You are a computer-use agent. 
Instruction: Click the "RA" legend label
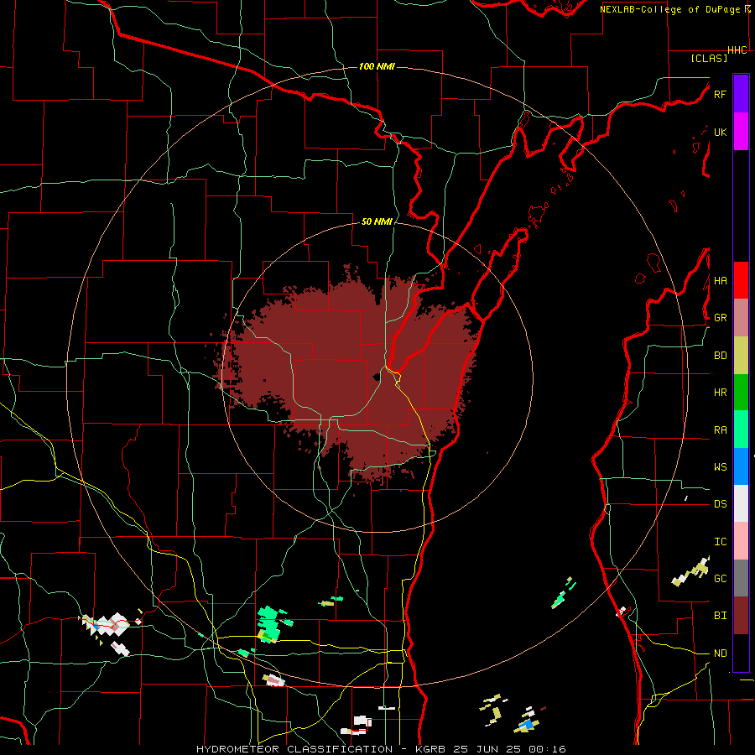click(x=720, y=430)
